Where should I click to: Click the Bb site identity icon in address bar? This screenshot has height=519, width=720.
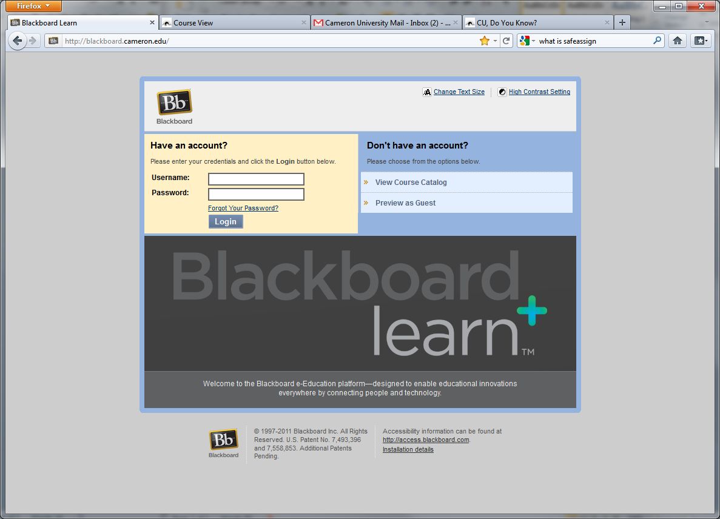[53, 41]
